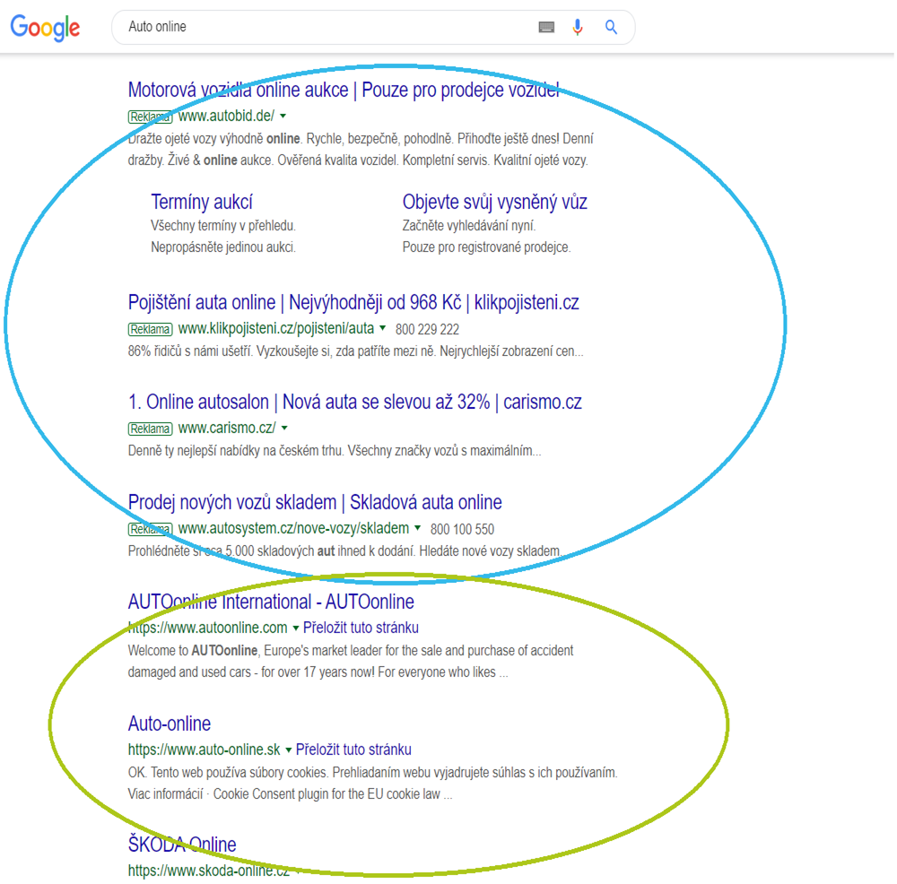The width and height of the screenshot is (897, 884).
Task: Expand the arrow next to www.carismo.cz/
Action: pyautogui.click(x=284, y=428)
